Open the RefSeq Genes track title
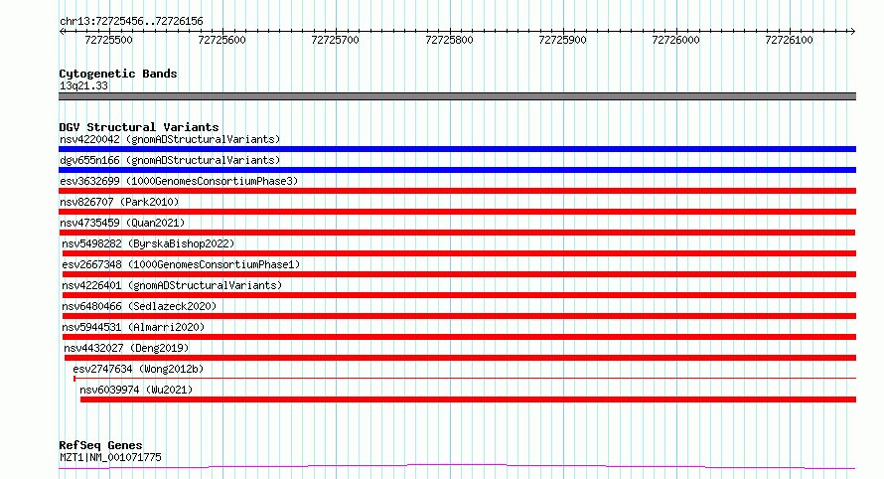This screenshot has width=884, height=479. coord(100,445)
